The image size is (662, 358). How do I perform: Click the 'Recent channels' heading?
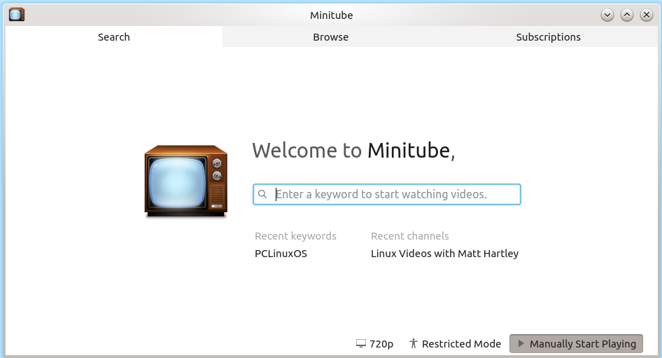410,236
